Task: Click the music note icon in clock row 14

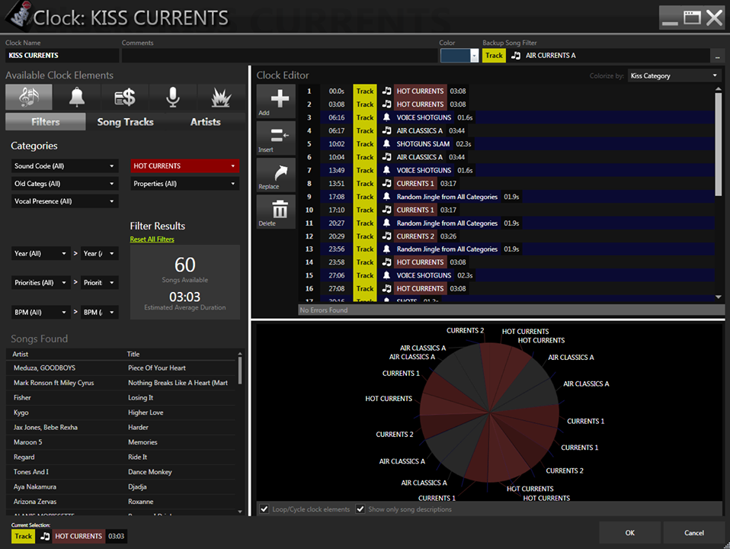Action: coord(386,262)
